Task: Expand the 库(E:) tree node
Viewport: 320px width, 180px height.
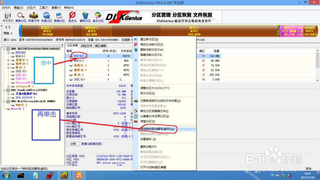Action: point(8,68)
